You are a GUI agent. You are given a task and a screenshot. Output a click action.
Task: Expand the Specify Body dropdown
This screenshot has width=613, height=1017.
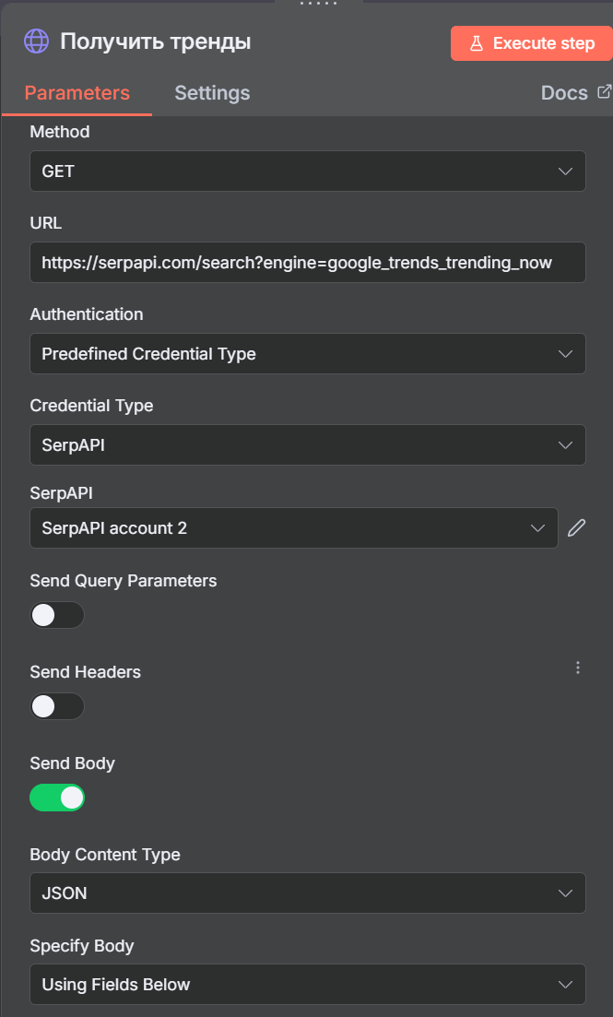[x=308, y=985]
